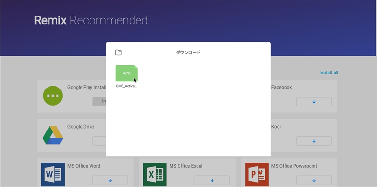This screenshot has height=187, width=377.
Task: Download Facebook with its arrow button
Action: [314, 102]
